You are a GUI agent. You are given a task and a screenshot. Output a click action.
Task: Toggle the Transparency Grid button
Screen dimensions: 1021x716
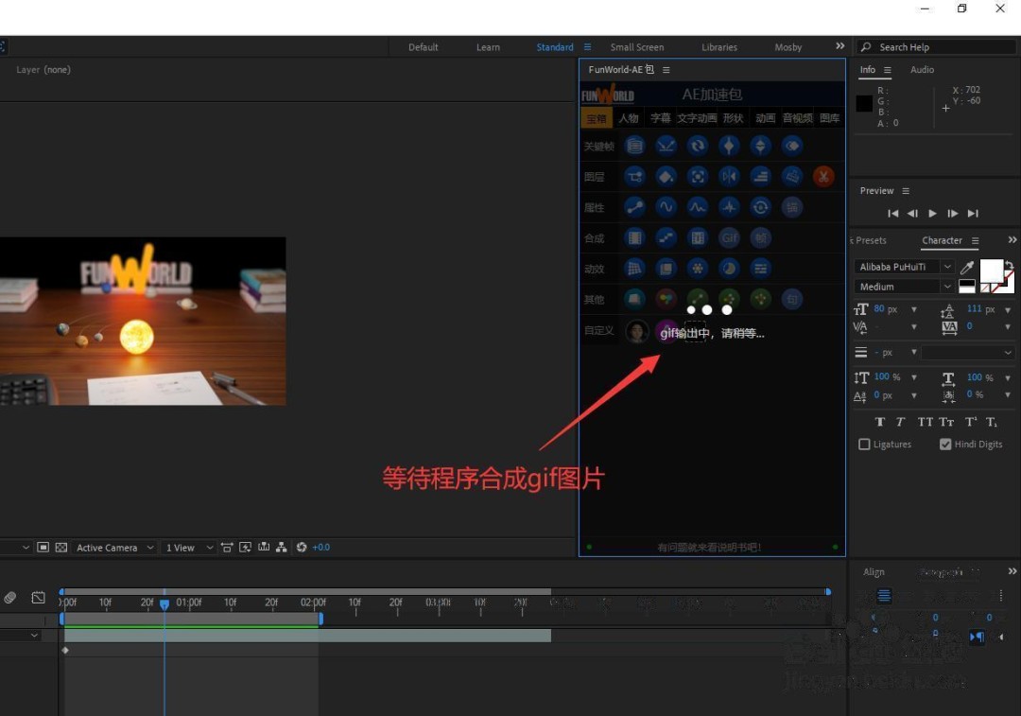(x=61, y=548)
